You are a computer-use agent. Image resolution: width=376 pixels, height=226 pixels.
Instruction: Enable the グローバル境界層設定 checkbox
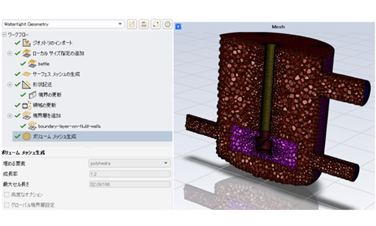coord(7,205)
